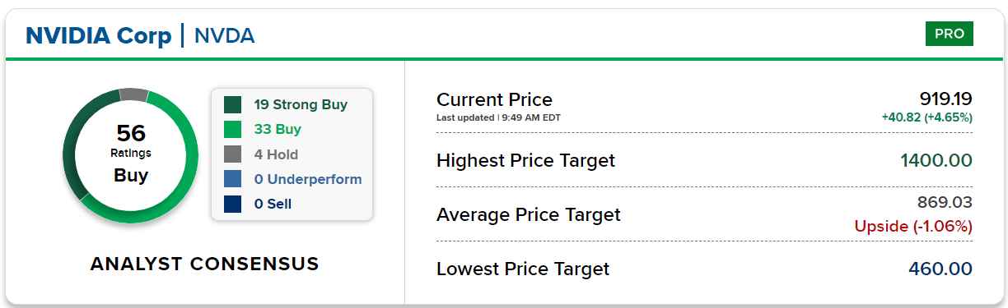The height and width of the screenshot is (308, 1008).
Task: Click the current price value 919.19
Action: pyautogui.click(x=946, y=99)
